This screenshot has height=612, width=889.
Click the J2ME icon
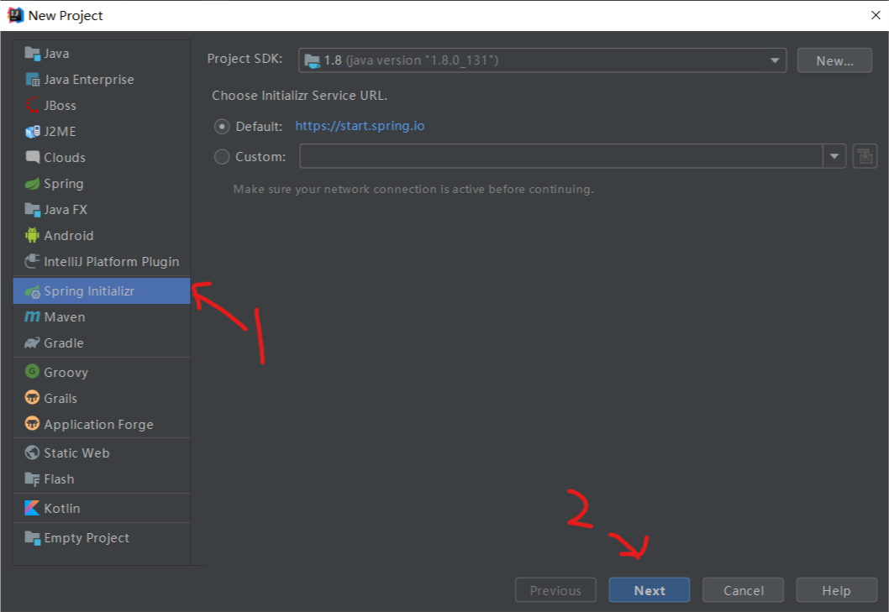click(x=32, y=132)
